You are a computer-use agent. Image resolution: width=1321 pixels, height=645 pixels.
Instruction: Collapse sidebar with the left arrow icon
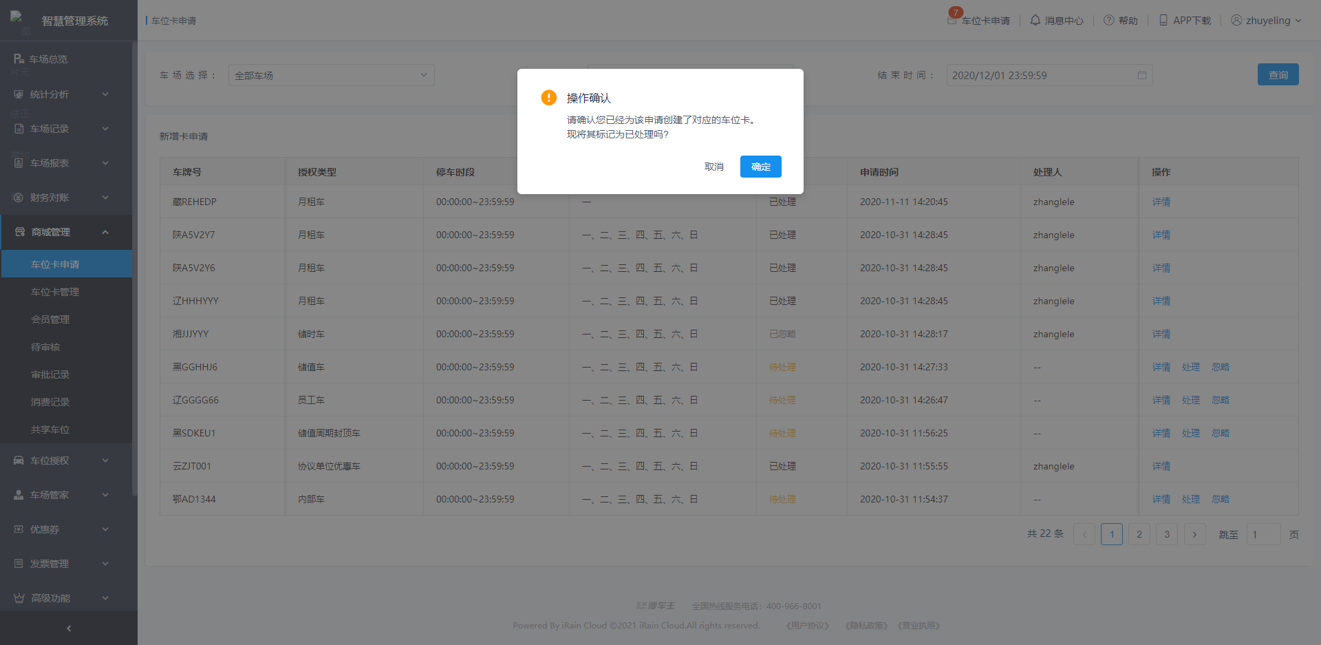69,628
